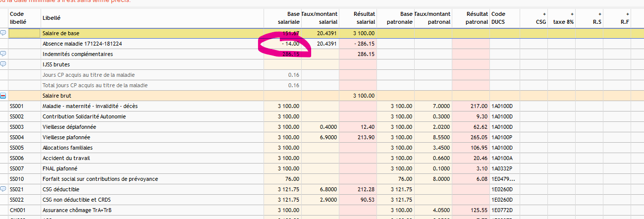Select the SS021 code cell
Viewport: 644px width, 219px height.
(24, 189)
